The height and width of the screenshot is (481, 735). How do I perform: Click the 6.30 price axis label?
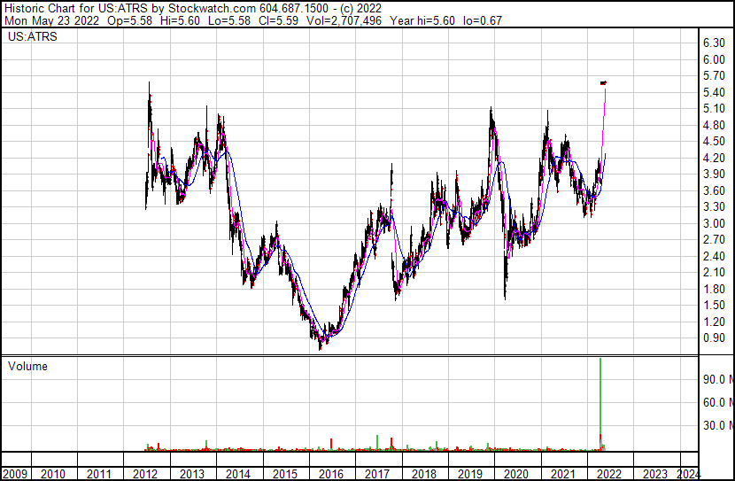714,43
